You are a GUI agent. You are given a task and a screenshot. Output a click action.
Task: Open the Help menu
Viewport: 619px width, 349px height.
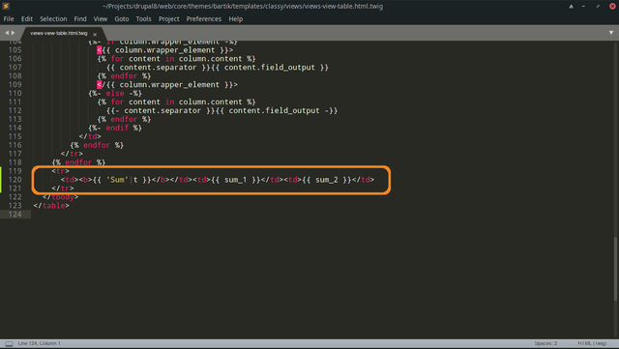(236, 19)
